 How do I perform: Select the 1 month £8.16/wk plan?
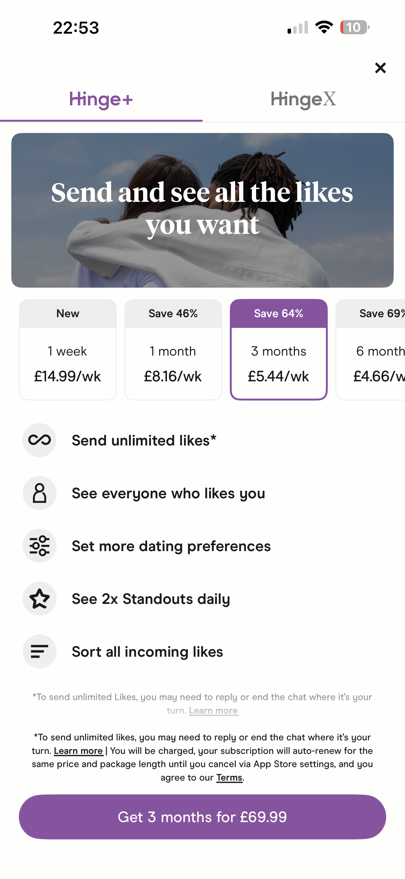pyautogui.click(x=173, y=349)
